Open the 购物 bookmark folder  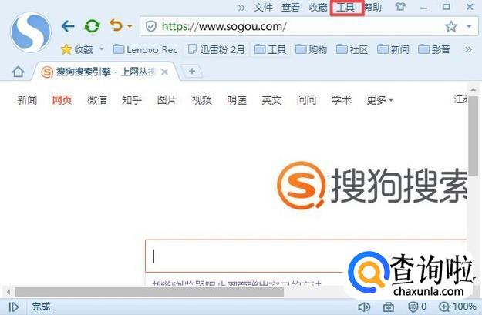311,49
